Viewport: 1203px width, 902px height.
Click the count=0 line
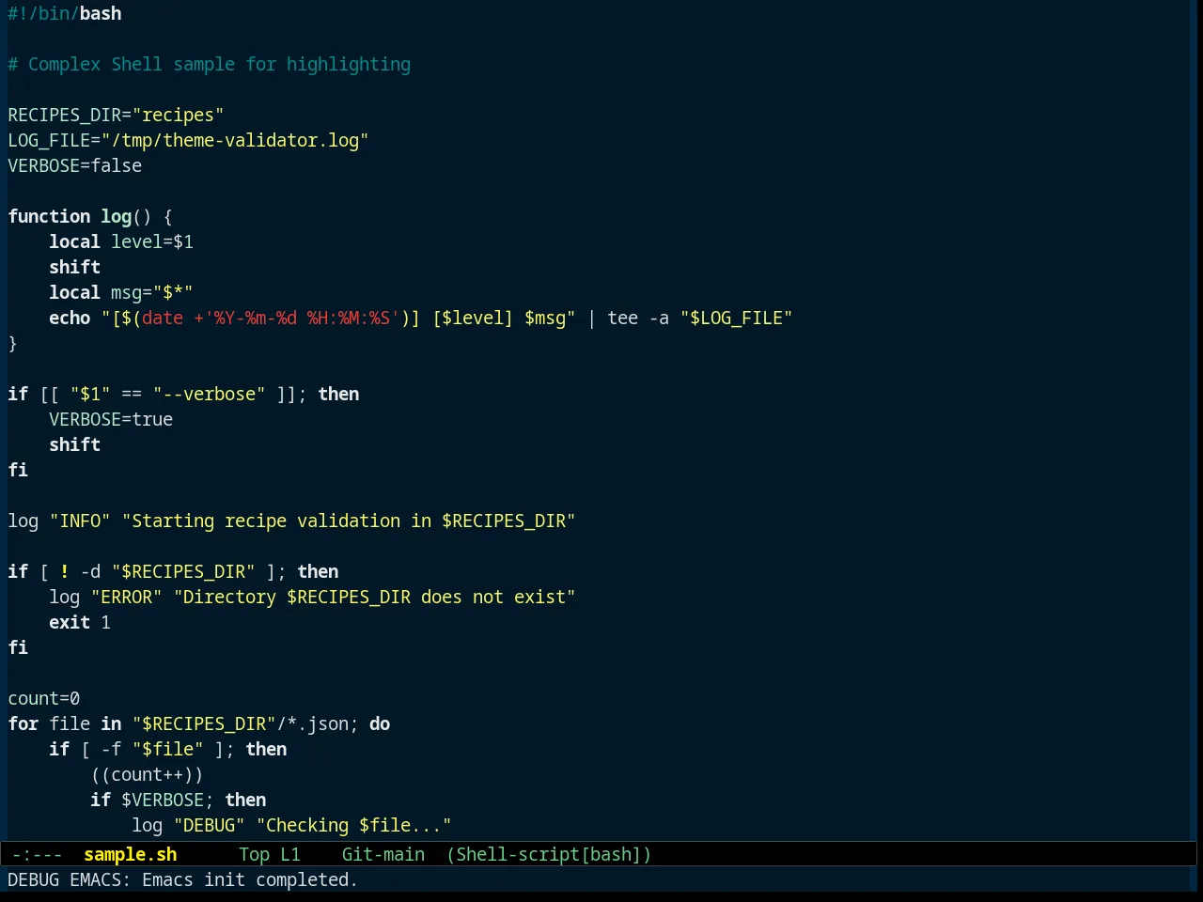[44, 698]
